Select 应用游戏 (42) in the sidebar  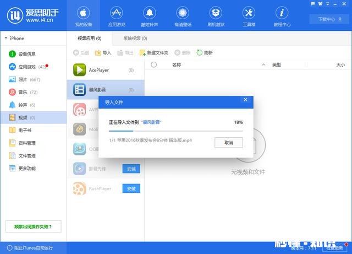(34, 67)
